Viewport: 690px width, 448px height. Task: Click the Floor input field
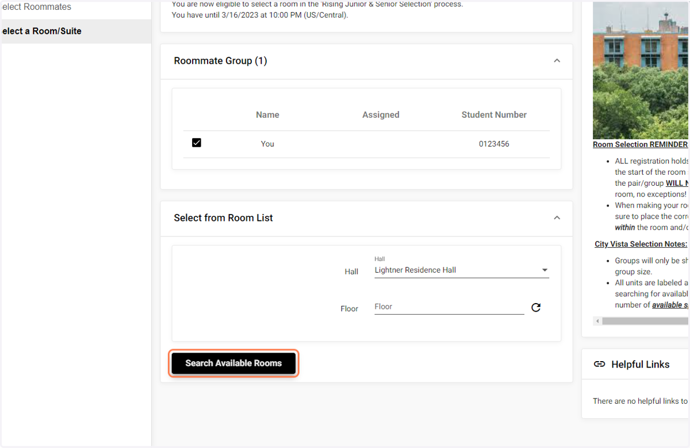449,307
